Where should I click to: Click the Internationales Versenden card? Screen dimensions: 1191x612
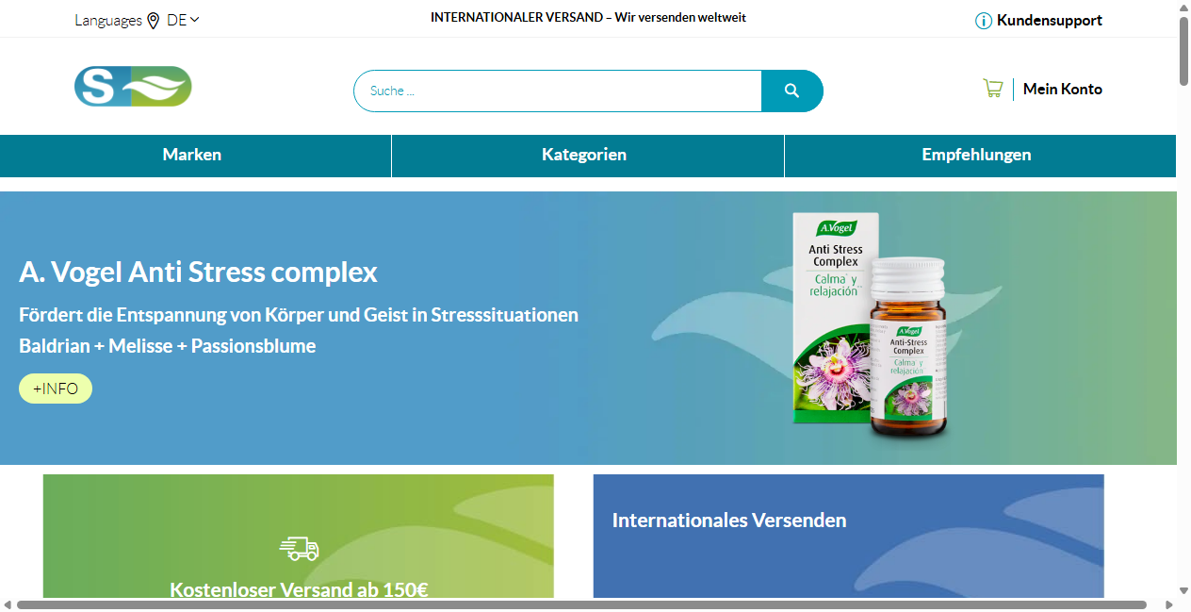pyautogui.click(x=848, y=536)
